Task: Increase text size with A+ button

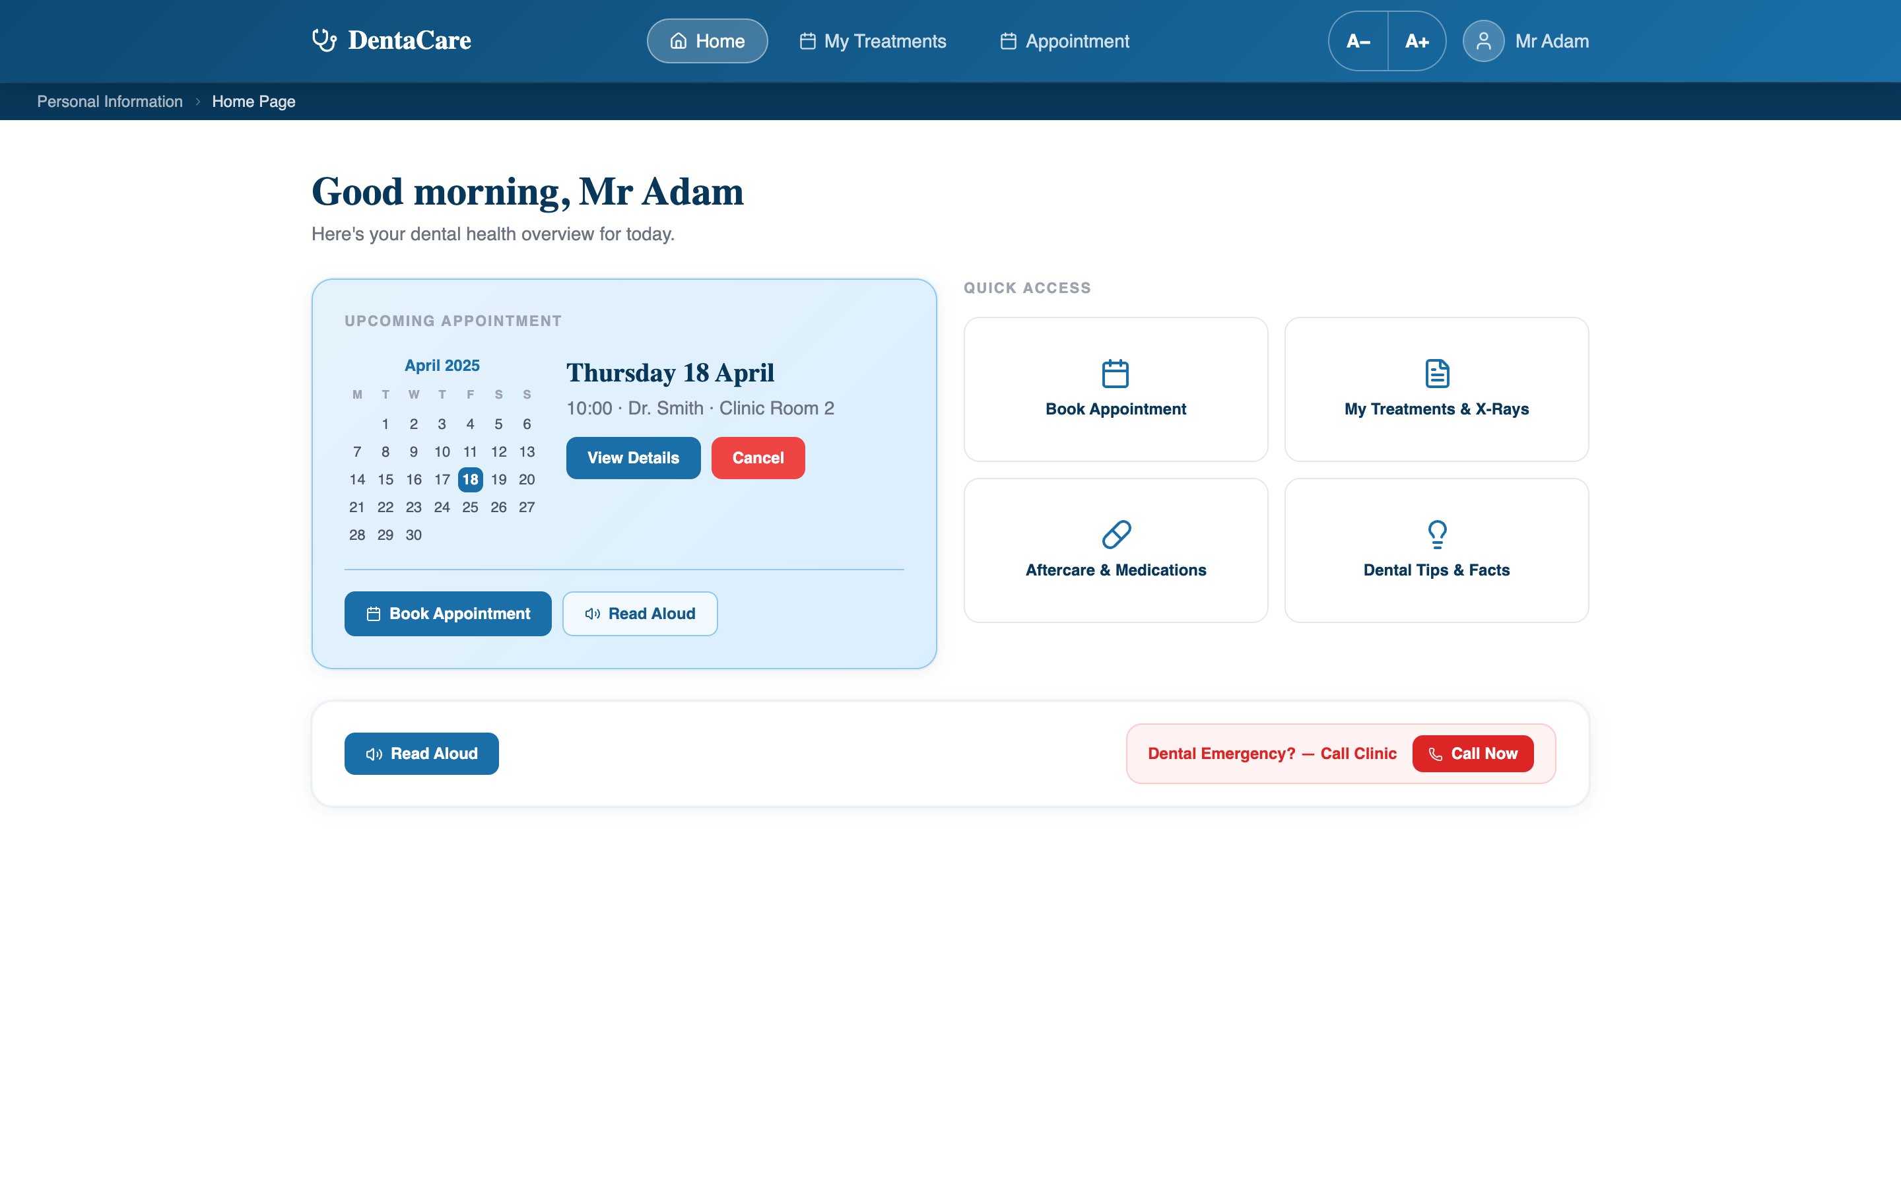Action: point(1417,41)
